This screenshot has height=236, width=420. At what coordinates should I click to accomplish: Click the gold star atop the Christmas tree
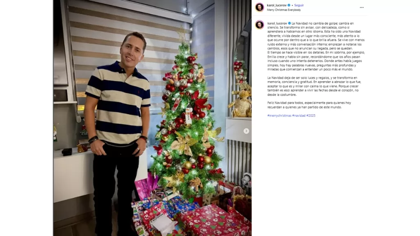[182, 34]
